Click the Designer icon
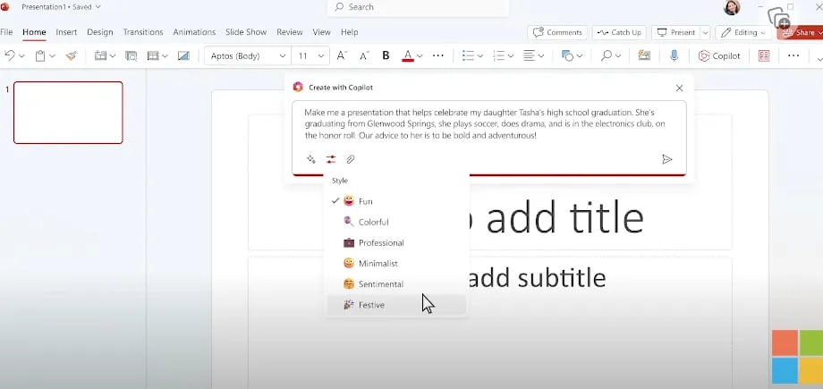 point(644,55)
